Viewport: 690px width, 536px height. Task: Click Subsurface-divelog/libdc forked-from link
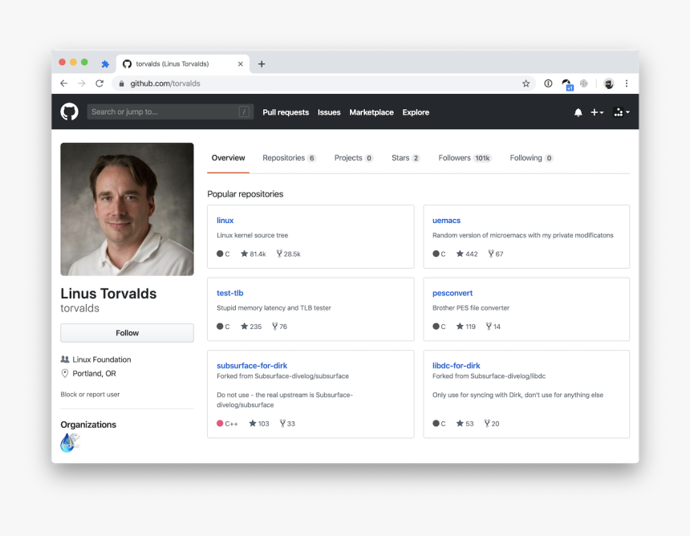pos(508,376)
